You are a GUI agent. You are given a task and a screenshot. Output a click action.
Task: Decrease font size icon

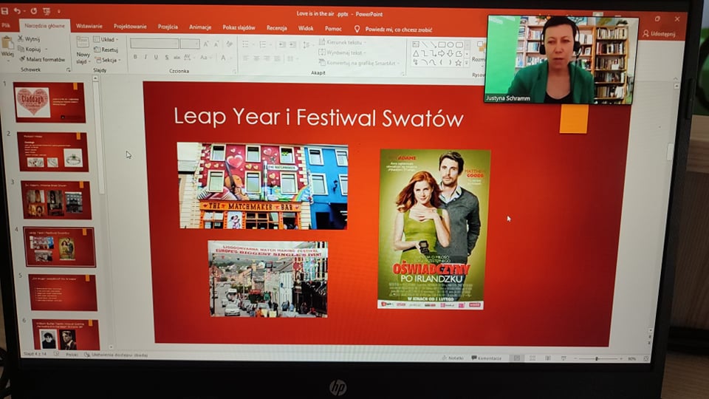216,44
